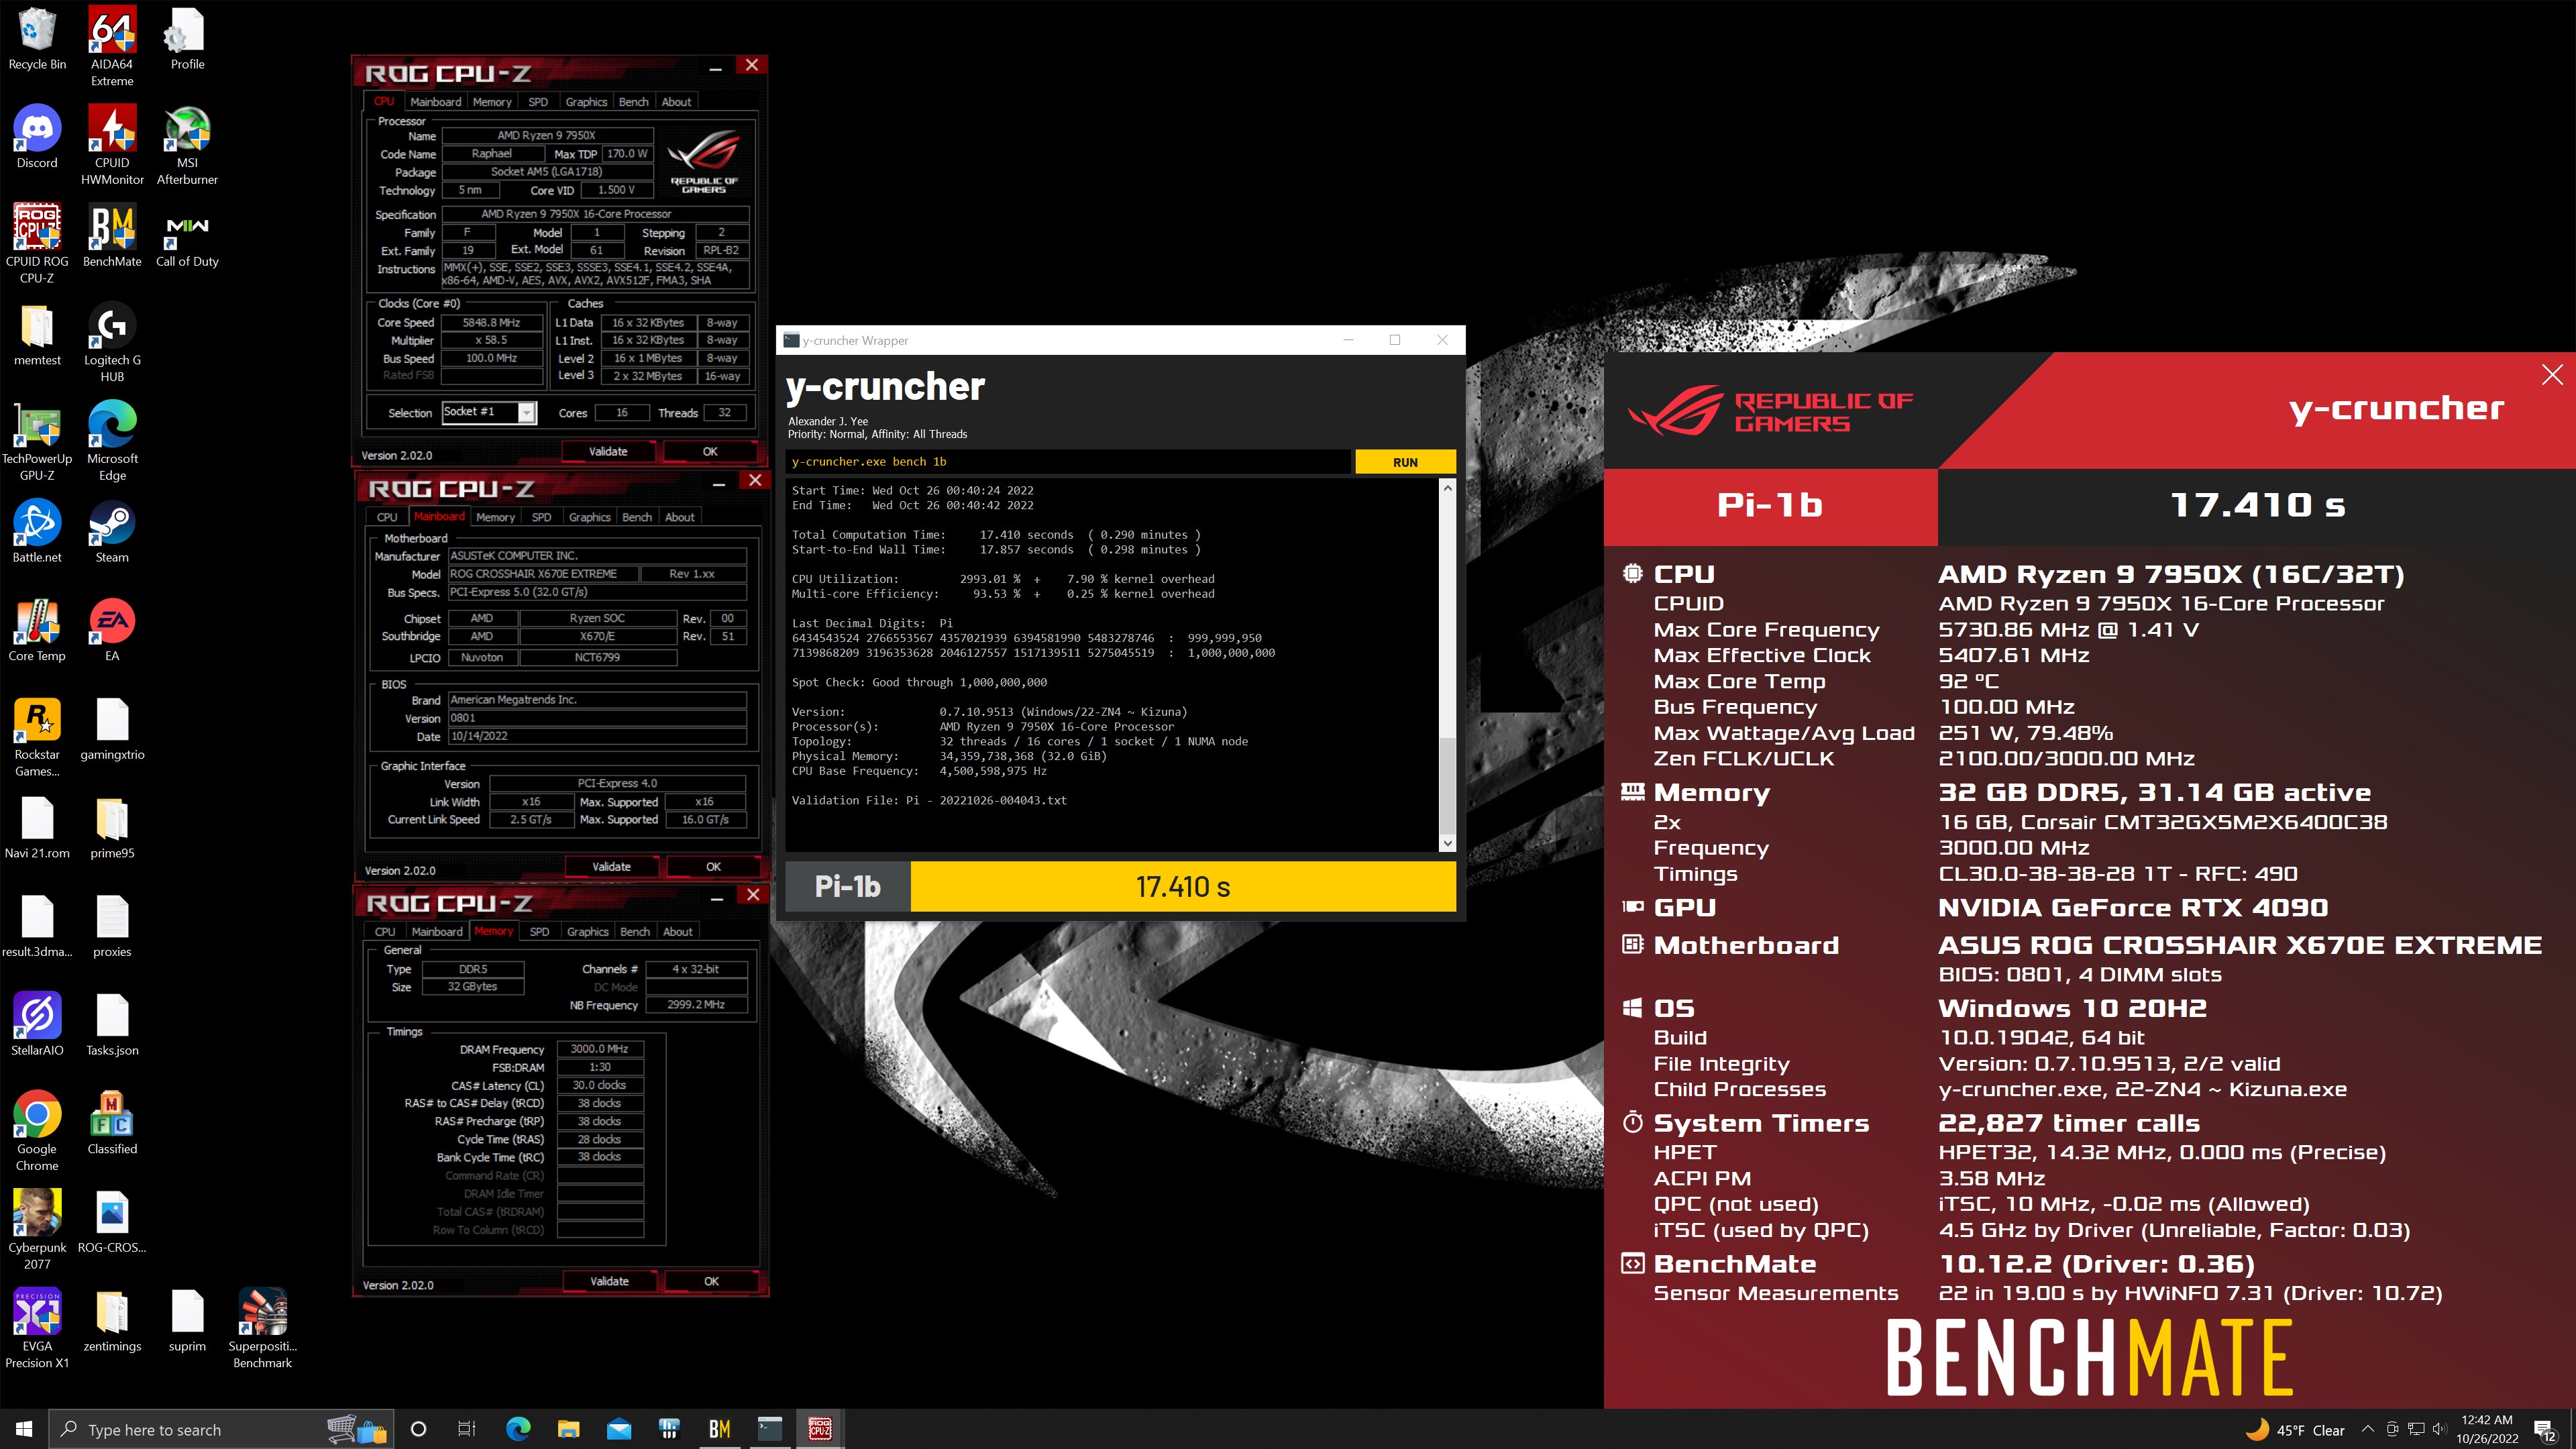The width and height of the screenshot is (2576, 1449).
Task: Click the weather widget showing 45°F Clear
Action: click(x=2294, y=1430)
